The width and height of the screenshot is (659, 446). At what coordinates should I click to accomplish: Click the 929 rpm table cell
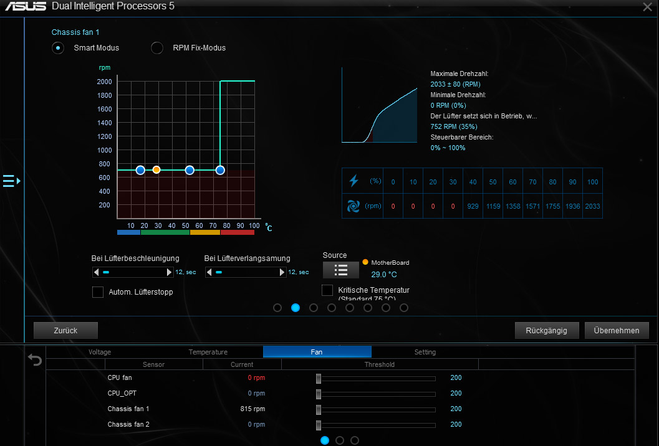click(473, 206)
